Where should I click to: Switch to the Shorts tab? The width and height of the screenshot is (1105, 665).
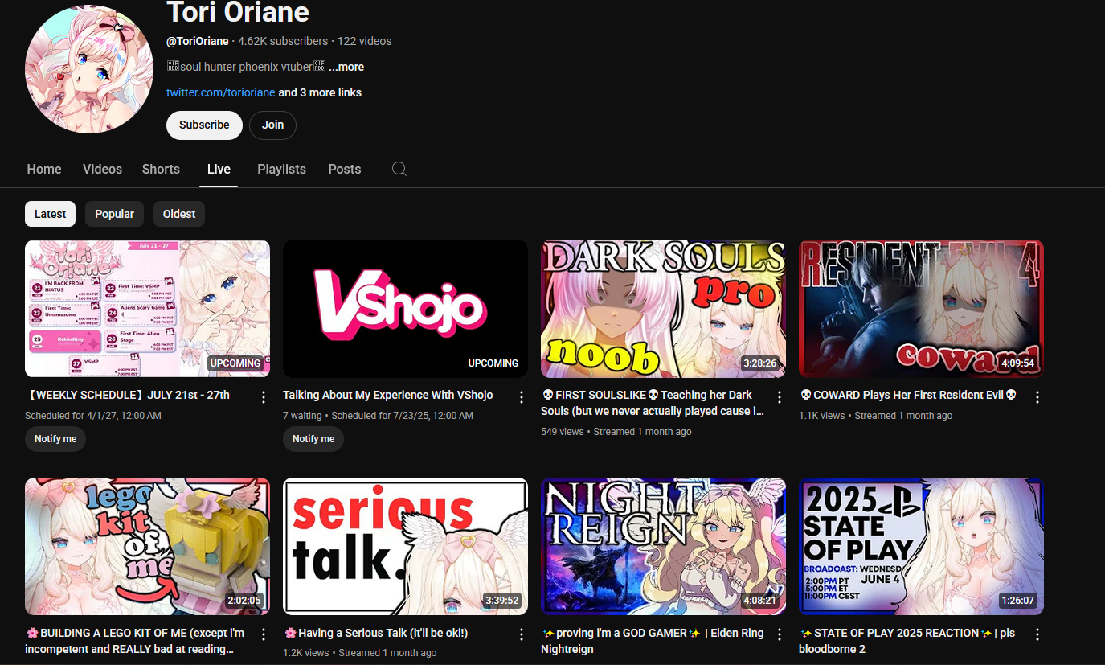click(161, 169)
